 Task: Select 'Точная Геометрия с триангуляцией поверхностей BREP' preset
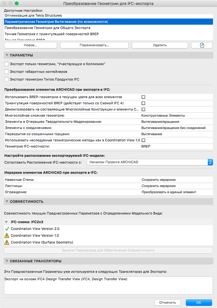(52, 34)
